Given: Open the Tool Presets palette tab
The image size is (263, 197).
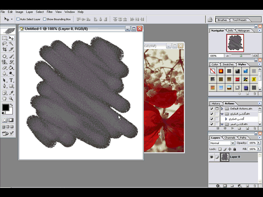Looking at the screenshot, I should tap(239, 20).
